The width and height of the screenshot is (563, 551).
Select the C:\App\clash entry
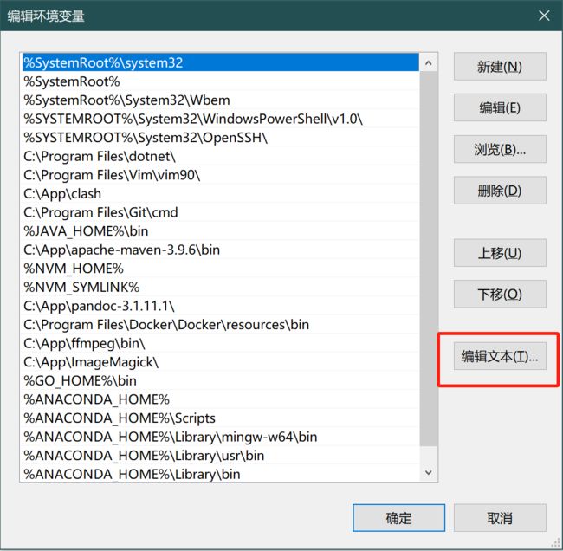tap(220, 193)
